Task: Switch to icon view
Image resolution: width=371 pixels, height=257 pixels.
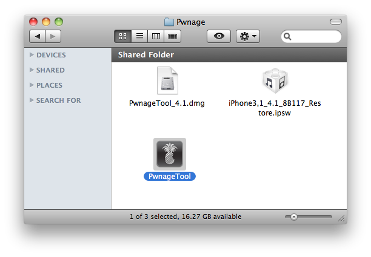Action: [122, 36]
